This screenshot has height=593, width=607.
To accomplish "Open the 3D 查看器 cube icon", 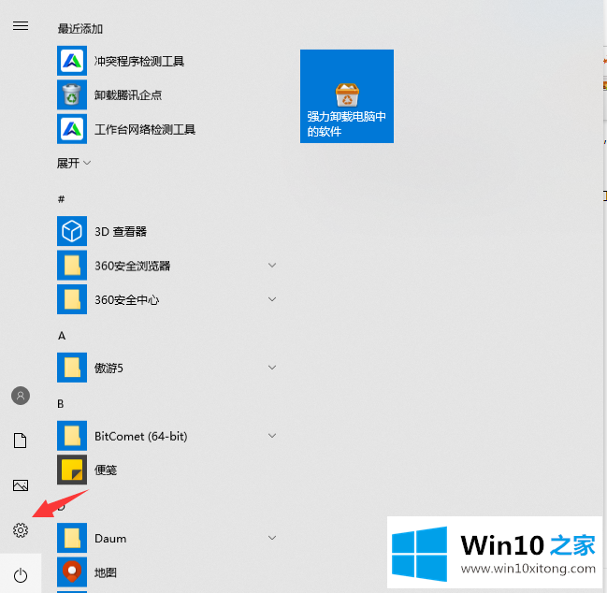I will tap(72, 231).
